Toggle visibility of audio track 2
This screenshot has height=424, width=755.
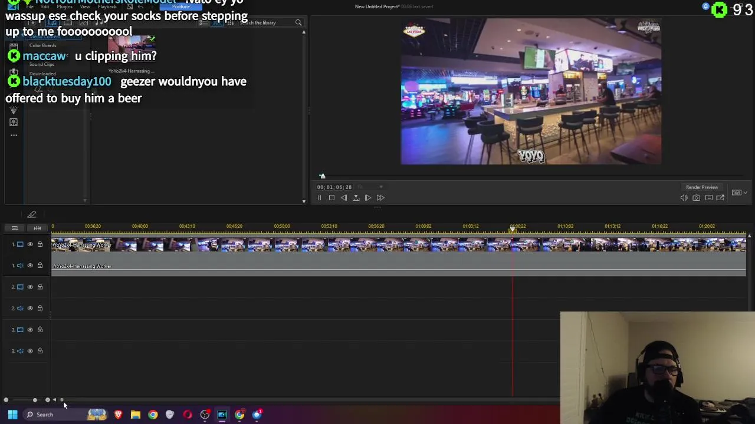coord(30,308)
